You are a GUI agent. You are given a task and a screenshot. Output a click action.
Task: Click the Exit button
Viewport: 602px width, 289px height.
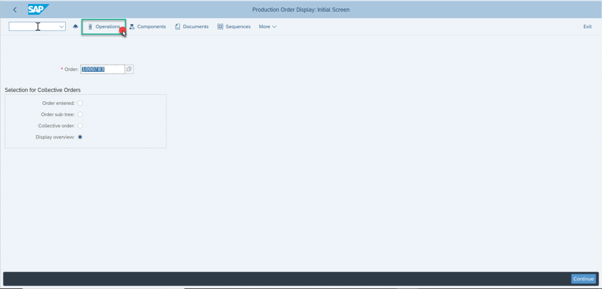click(x=587, y=26)
